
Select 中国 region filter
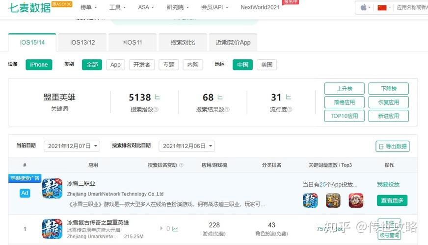click(x=242, y=65)
